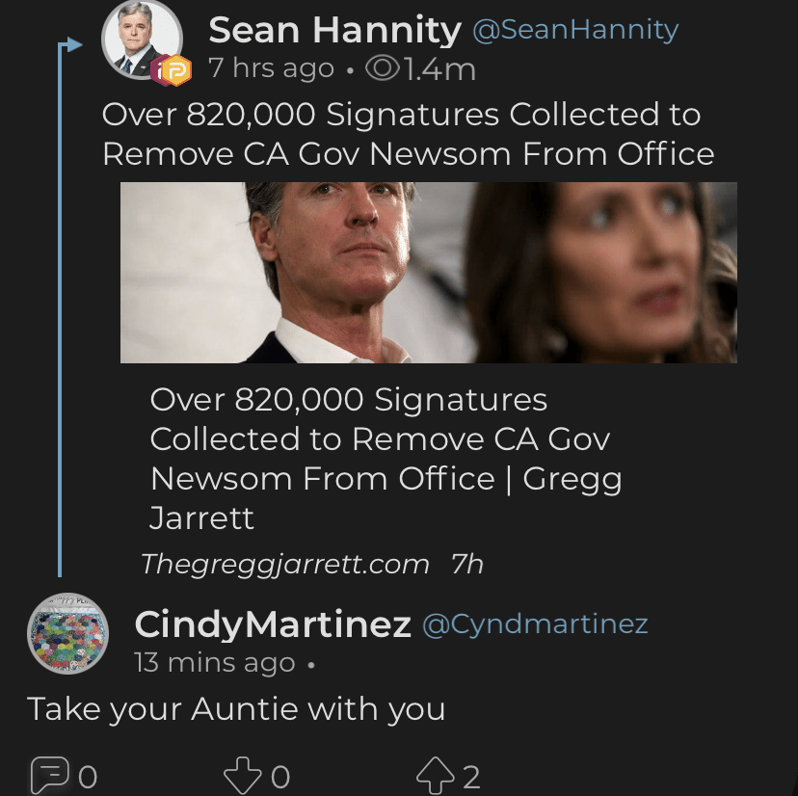Click the 1.4m view count
Image resolution: width=798 pixels, height=796 pixels.
439,69
